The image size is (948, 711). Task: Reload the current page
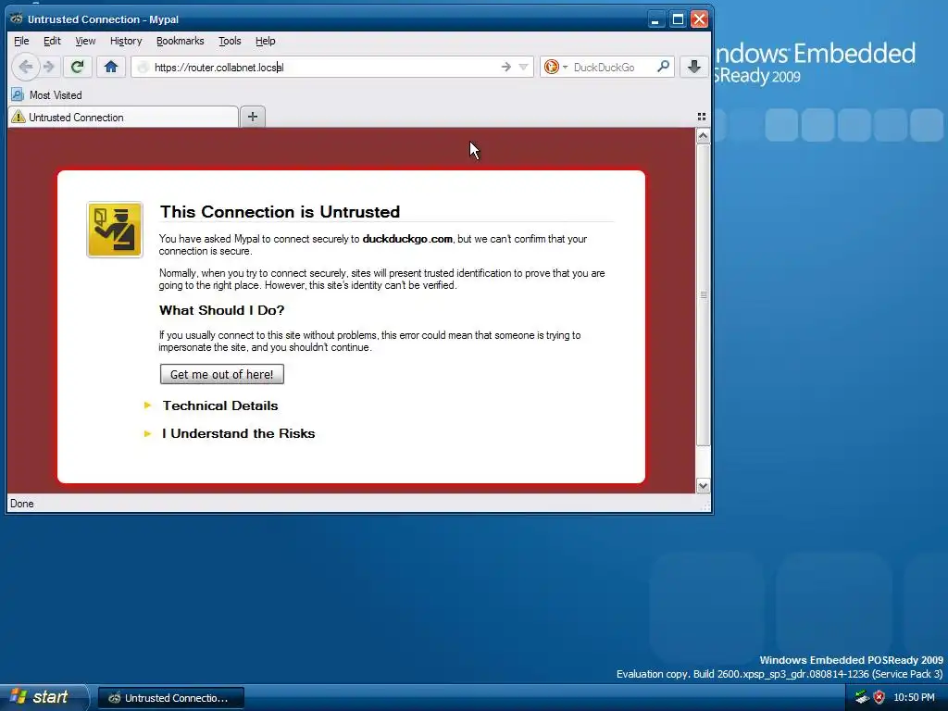point(78,67)
